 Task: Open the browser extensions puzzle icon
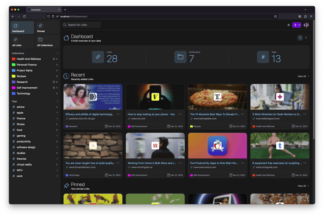point(305,16)
